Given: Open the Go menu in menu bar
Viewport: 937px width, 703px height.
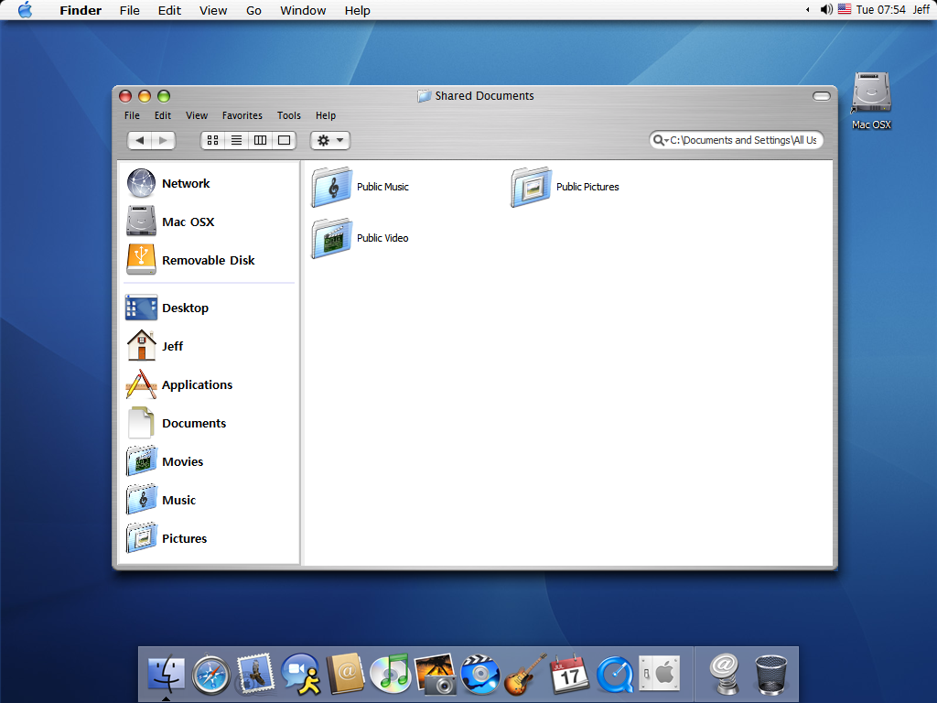Looking at the screenshot, I should click(x=253, y=10).
